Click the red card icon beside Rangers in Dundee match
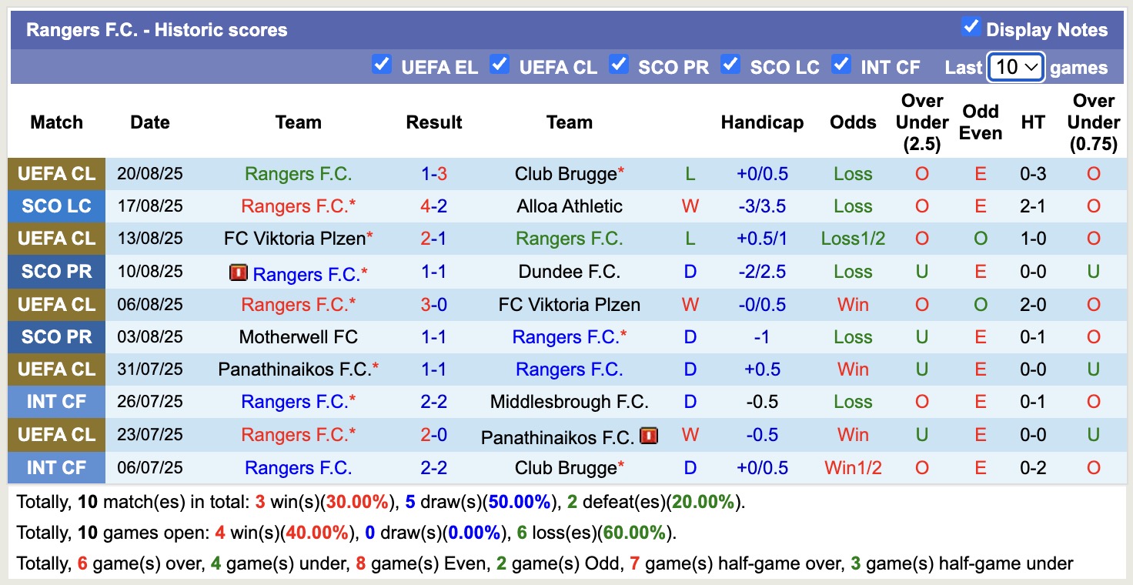1133x585 pixels. coord(239,271)
